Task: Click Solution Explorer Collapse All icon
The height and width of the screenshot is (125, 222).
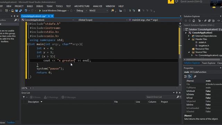Action: [209, 21]
